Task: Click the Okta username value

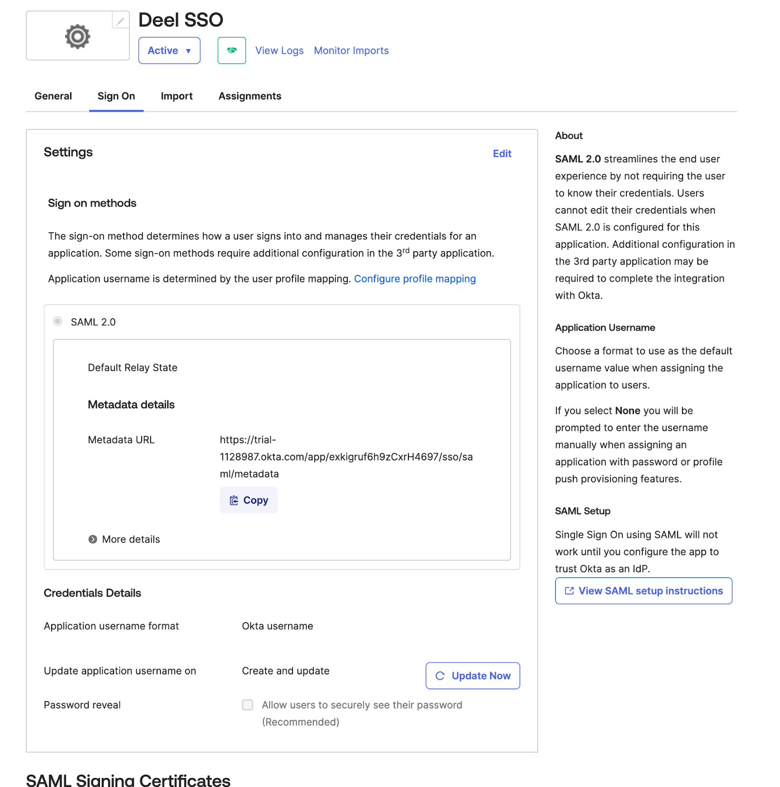Action: point(278,626)
